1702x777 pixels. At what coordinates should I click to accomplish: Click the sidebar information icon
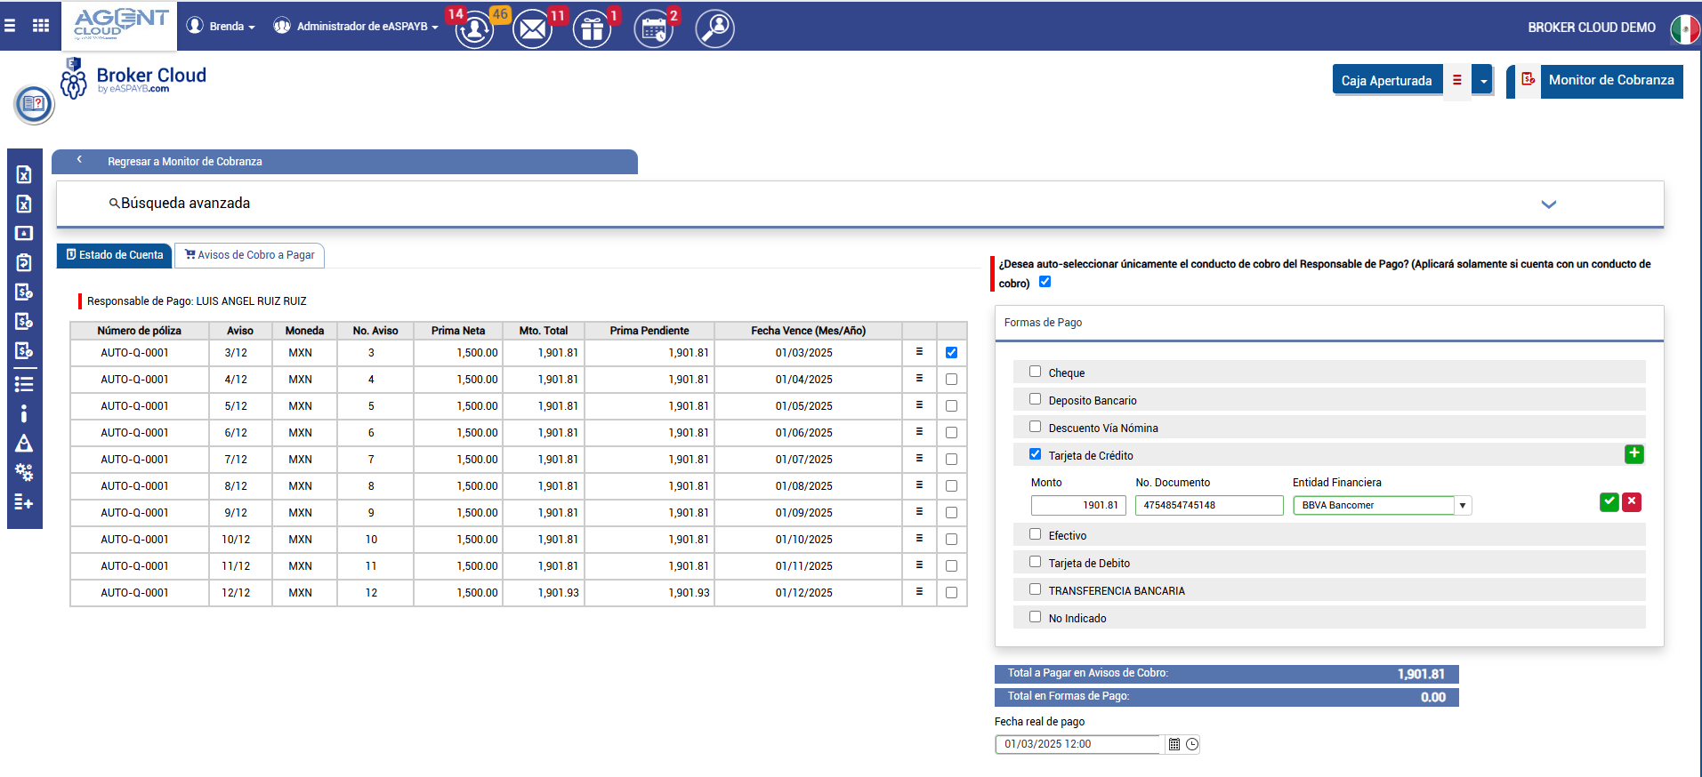coord(24,413)
